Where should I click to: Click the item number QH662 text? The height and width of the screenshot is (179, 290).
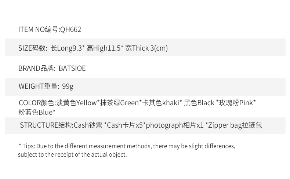click(71, 30)
